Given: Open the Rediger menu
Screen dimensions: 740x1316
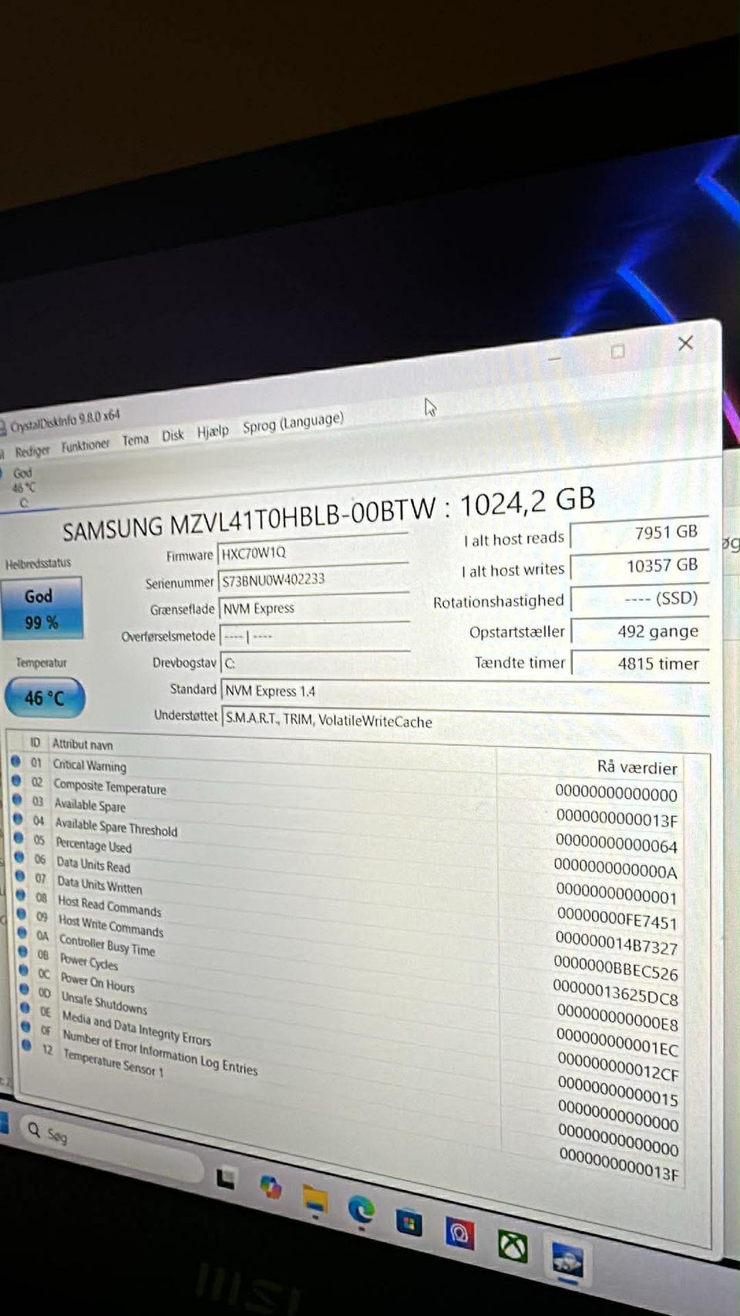Looking at the screenshot, I should pyautogui.click(x=32, y=451).
